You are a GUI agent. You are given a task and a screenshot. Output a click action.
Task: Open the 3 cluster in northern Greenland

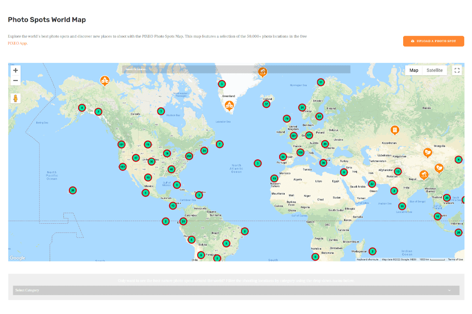[x=222, y=84]
